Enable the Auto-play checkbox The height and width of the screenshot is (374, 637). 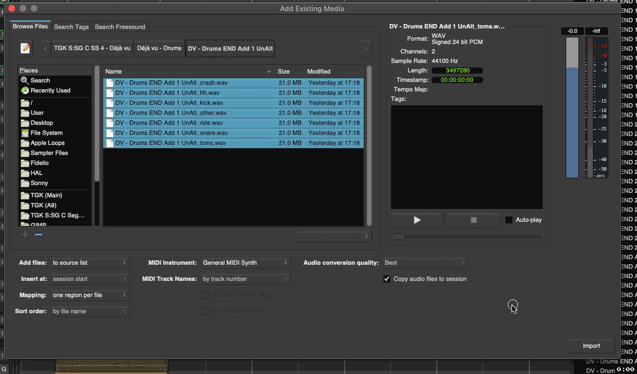pyautogui.click(x=509, y=220)
